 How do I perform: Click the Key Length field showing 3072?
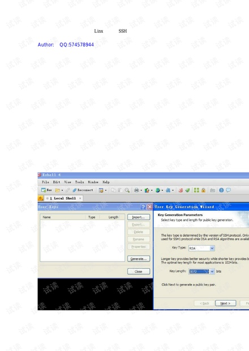(199, 272)
